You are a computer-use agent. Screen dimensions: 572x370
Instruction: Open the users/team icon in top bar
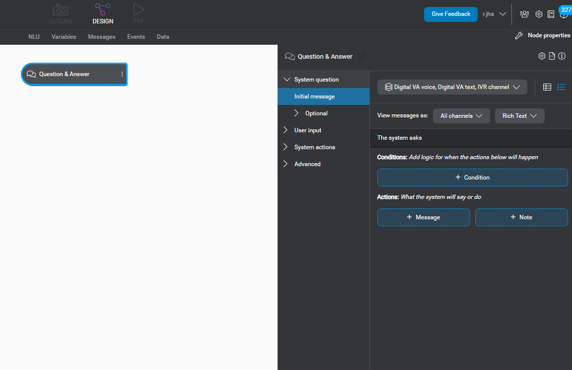[524, 14]
